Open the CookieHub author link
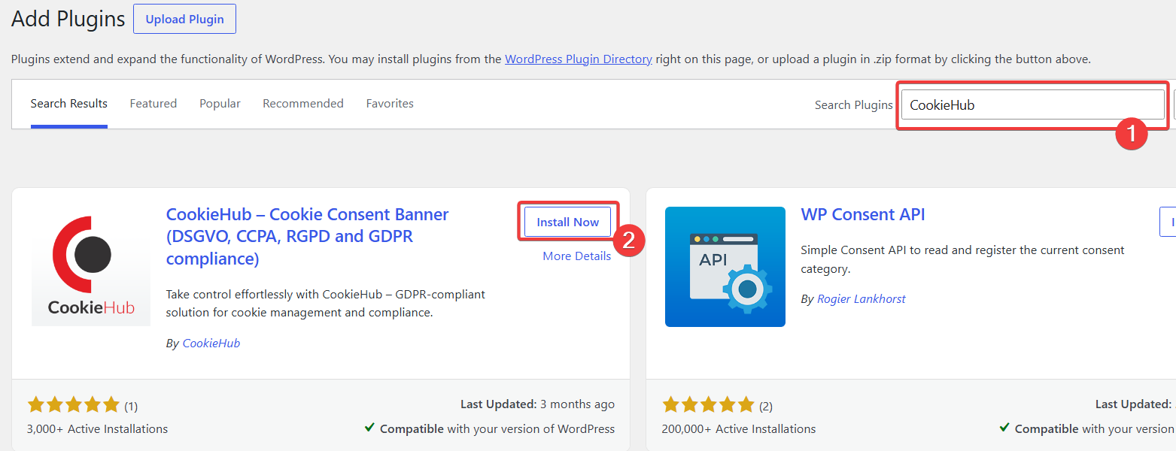The height and width of the screenshot is (451, 1176). [x=211, y=343]
